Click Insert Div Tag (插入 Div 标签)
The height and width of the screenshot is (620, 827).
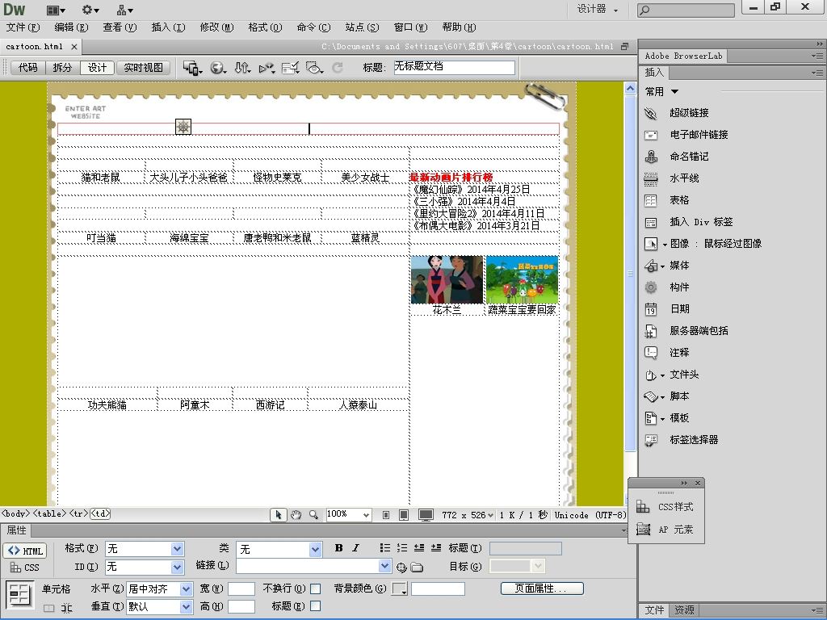tap(651, 222)
